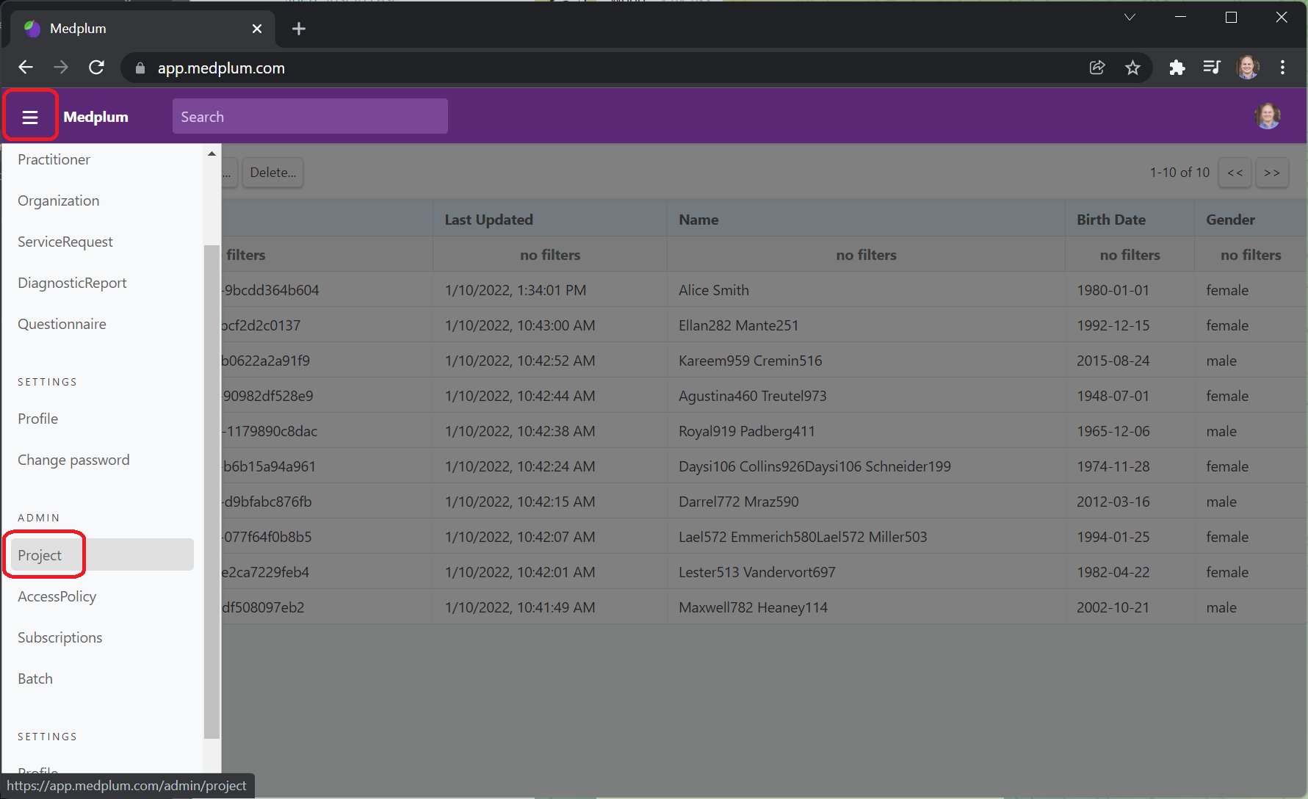The width and height of the screenshot is (1308, 799).
Task: Reload the page in Chrome
Action: tap(96, 67)
